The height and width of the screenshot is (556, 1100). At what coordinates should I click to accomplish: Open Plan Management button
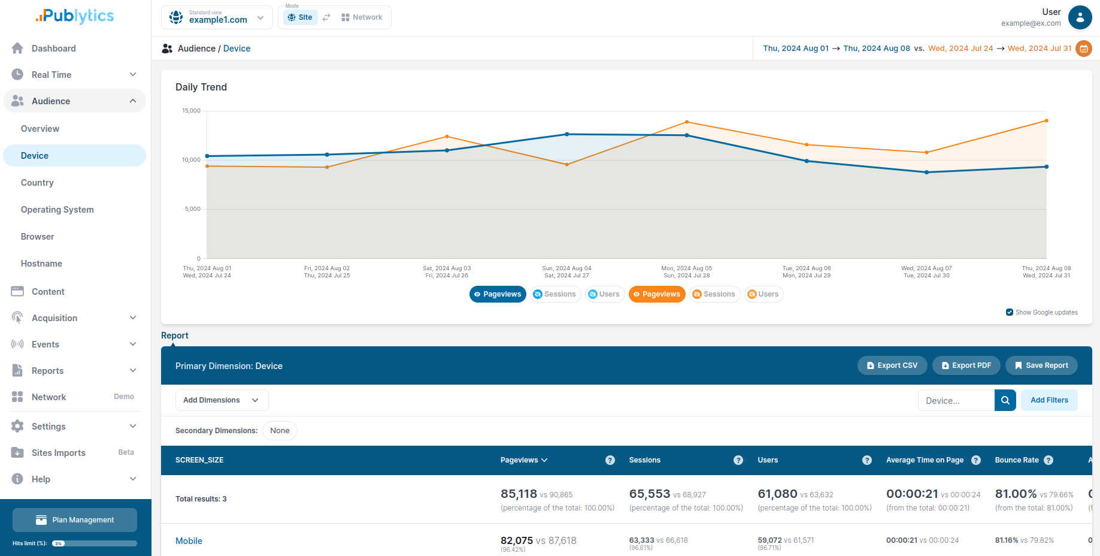coord(75,520)
